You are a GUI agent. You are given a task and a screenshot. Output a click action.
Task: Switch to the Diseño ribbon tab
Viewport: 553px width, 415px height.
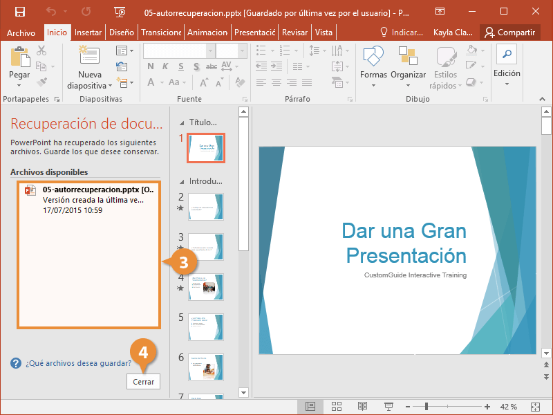122,33
